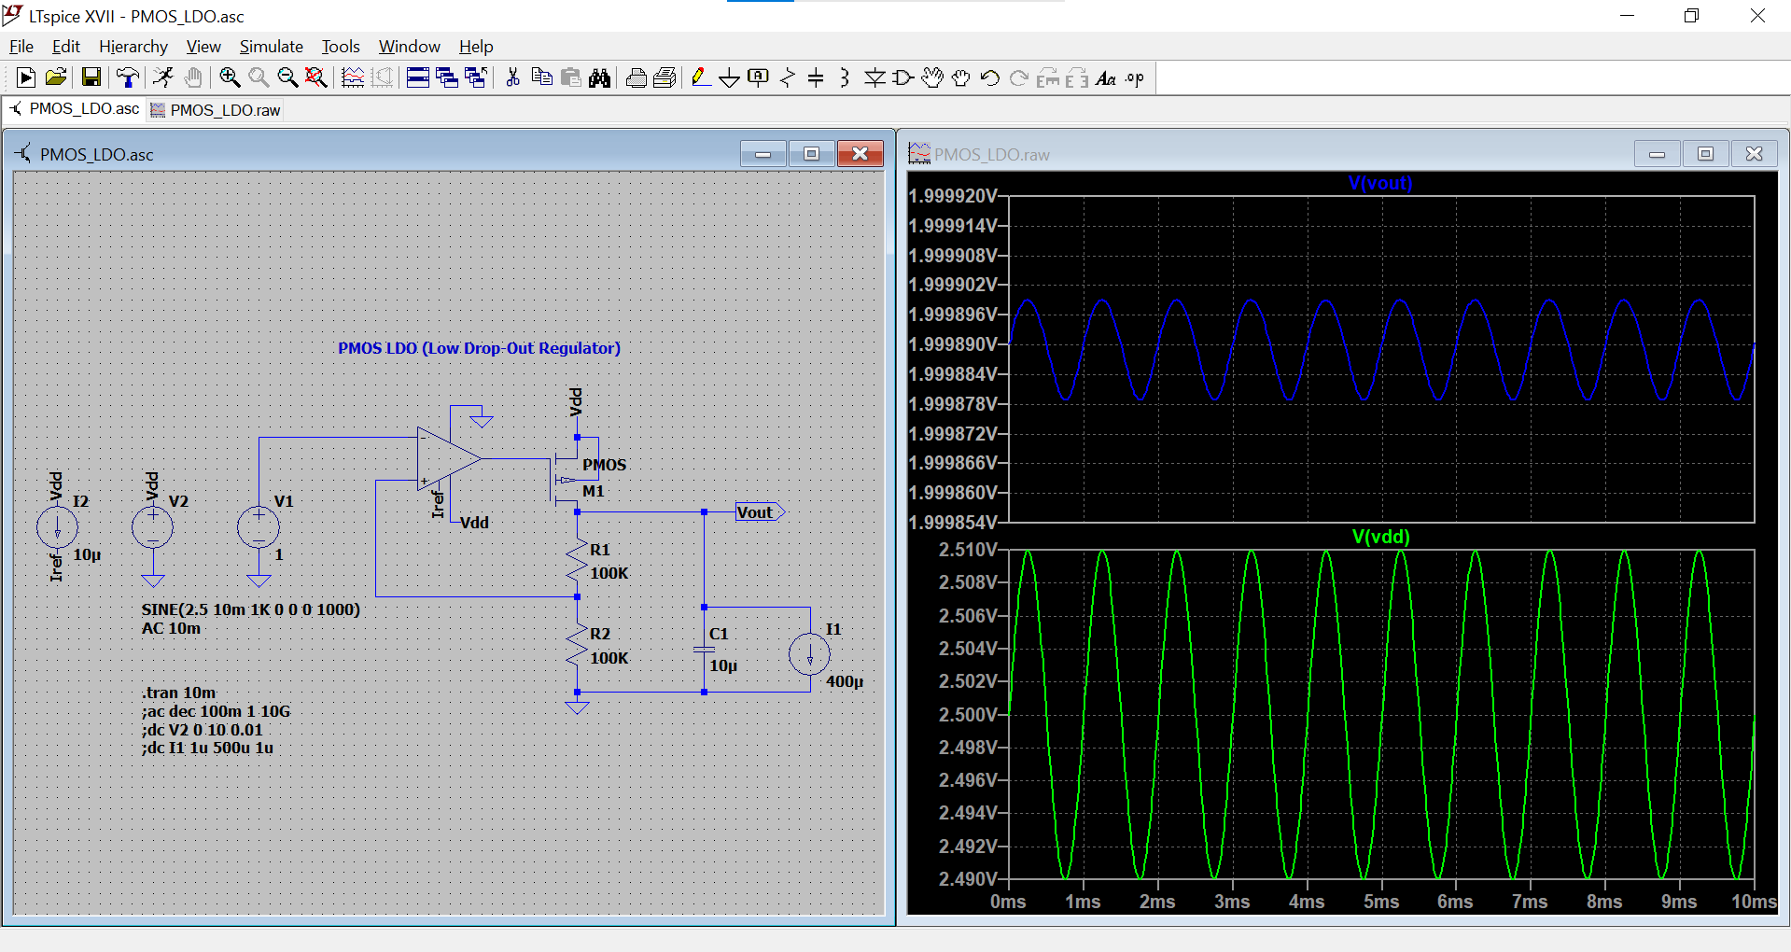Undo the last schematic edit

(x=989, y=77)
